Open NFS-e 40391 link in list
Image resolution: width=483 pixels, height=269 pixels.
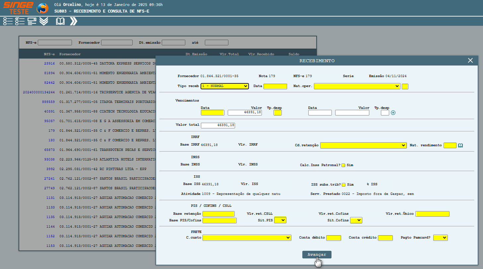[49, 112]
